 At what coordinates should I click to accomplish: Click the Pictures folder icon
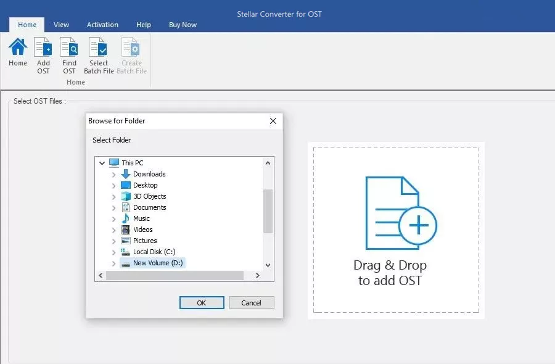pyautogui.click(x=126, y=241)
